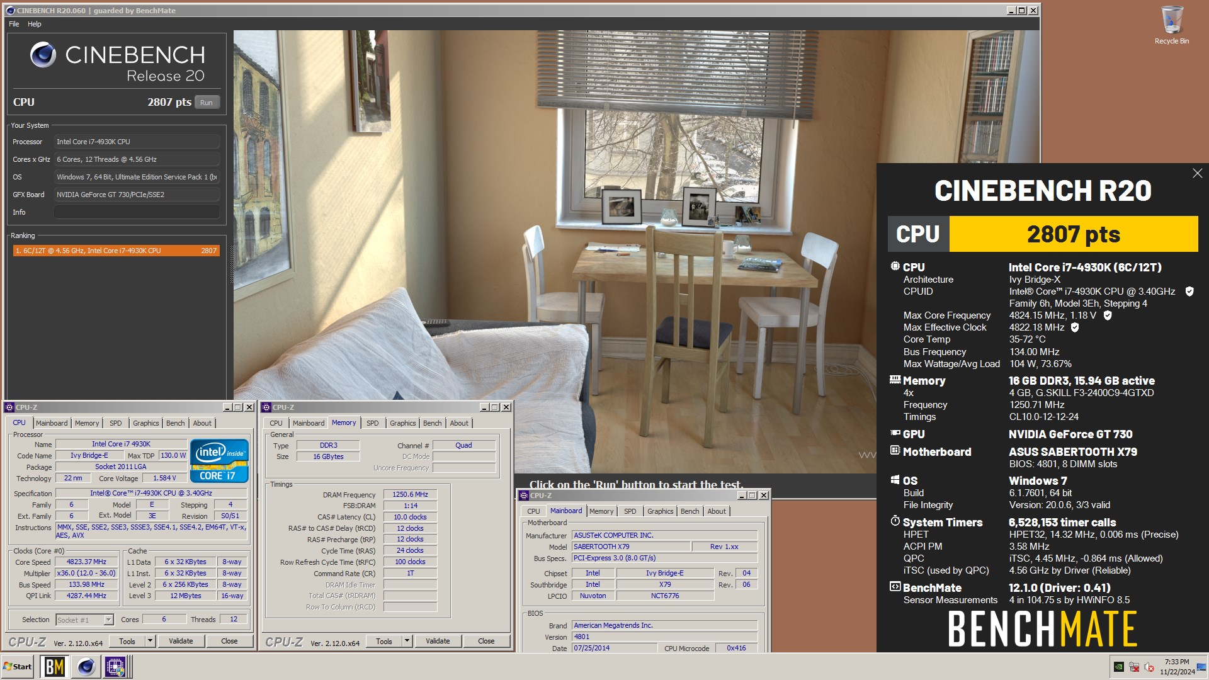Click the ASUS SABERTOOTH X79 text in BenchMate

pos(1072,451)
